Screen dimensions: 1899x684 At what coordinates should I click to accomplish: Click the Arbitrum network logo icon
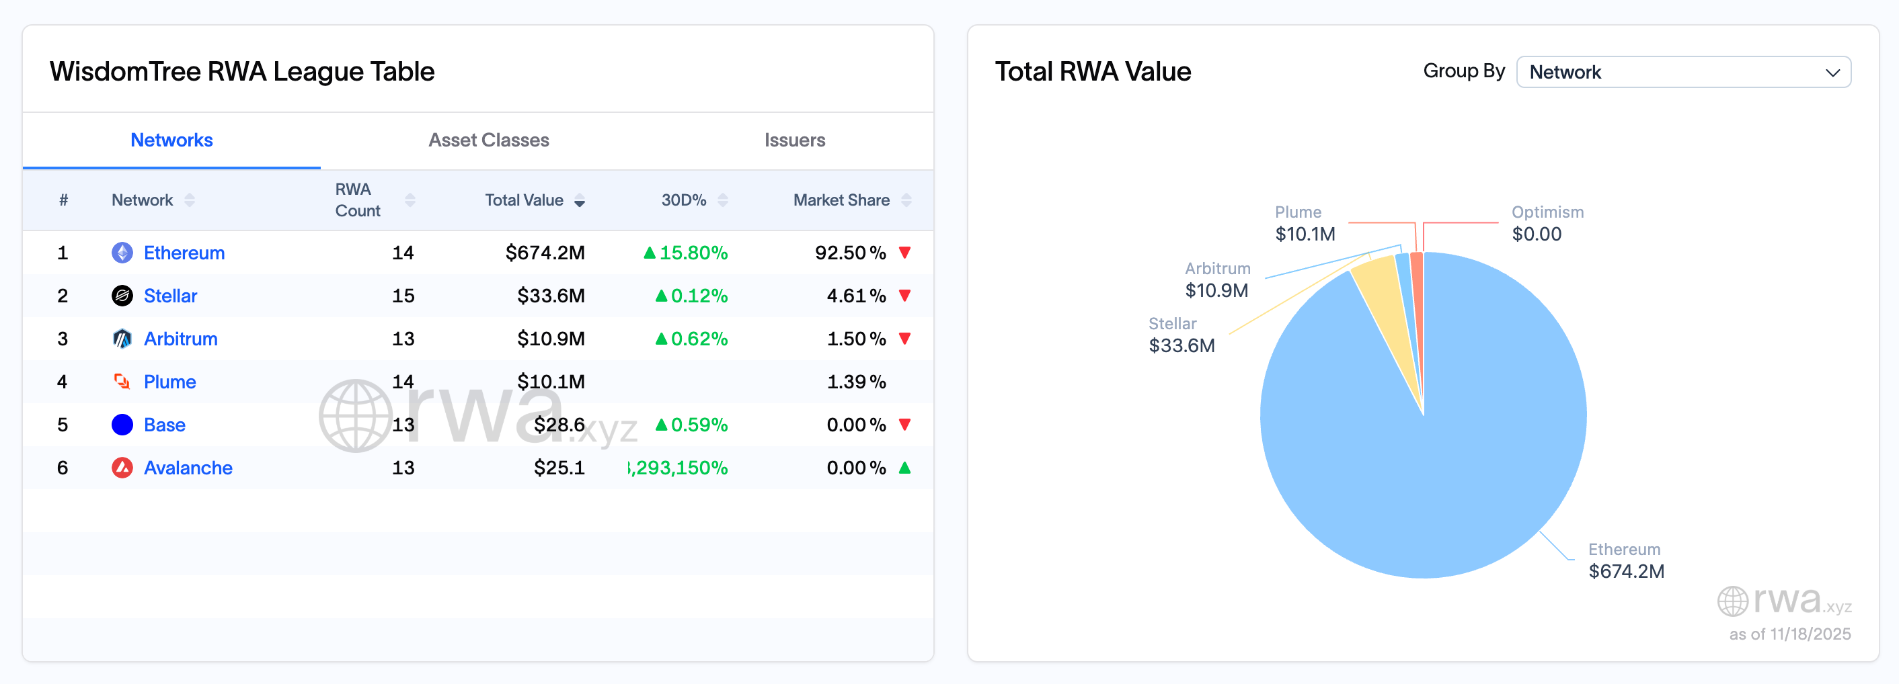(x=122, y=339)
